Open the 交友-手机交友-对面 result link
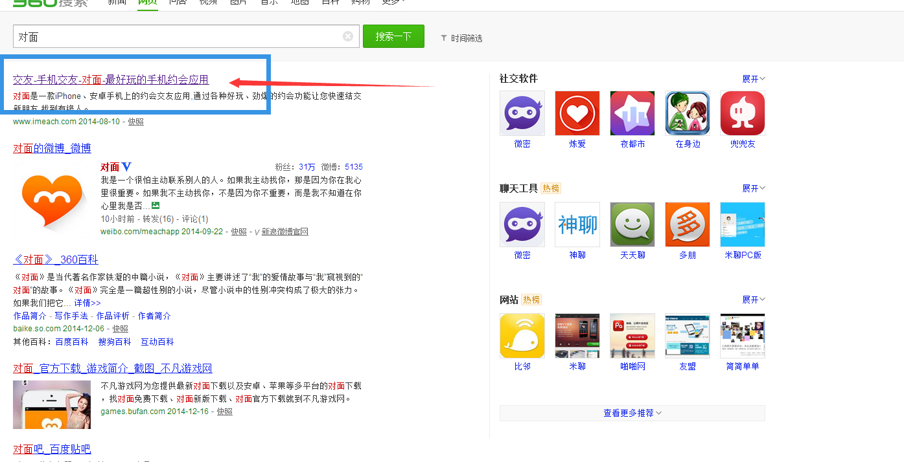This screenshot has width=904, height=462. (111, 80)
